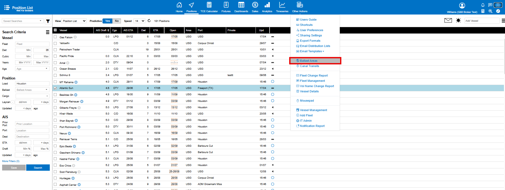Image resolution: width=505 pixels, height=190 pixels.
Task: Click the Fixtures icon in top bar
Action: [x=226, y=5]
